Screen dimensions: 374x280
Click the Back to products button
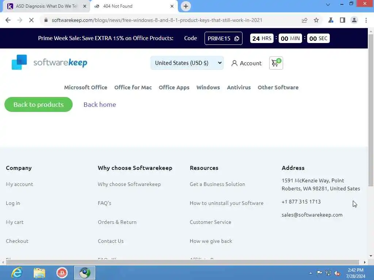(38, 105)
